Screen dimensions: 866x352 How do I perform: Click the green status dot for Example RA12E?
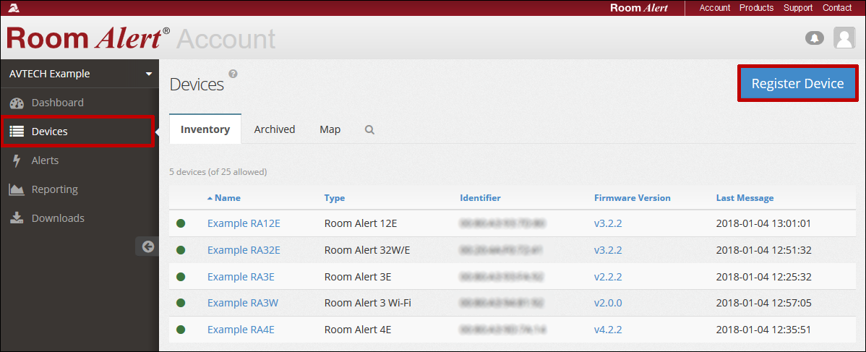[181, 223]
